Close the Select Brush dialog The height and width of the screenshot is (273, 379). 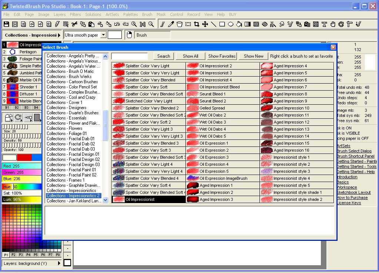tap(333, 47)
